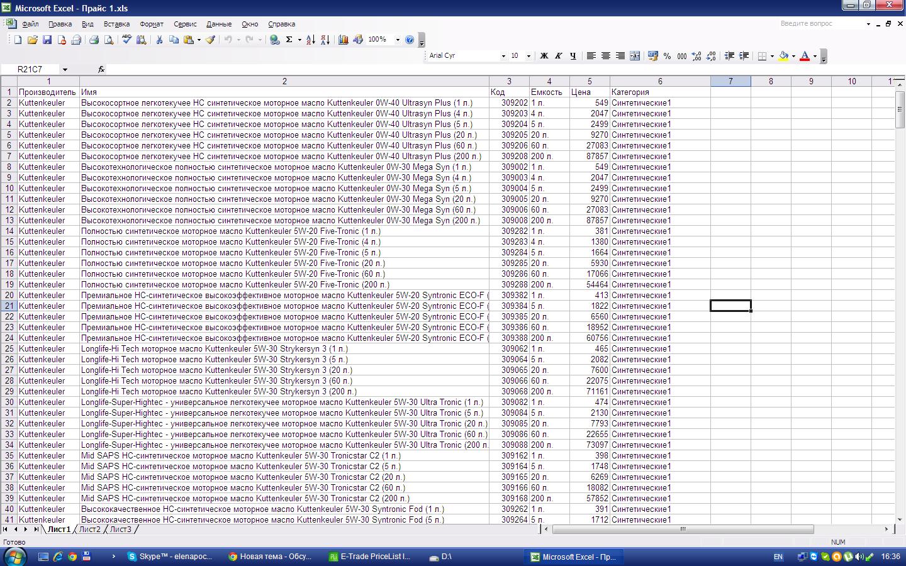Open Skype window from the taskbar
Image resolution: width=906 pixels, height=566 pixels.
[170, 557]
